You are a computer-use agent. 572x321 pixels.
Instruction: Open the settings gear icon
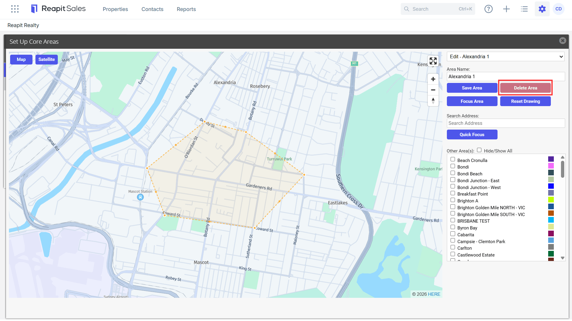tap(542, 9)
